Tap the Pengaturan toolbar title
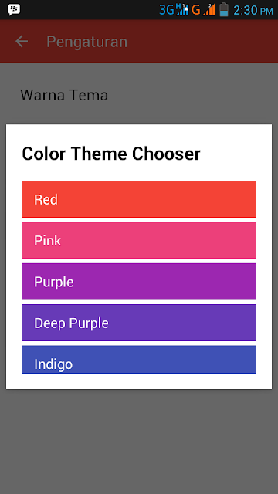 point(87,42)
